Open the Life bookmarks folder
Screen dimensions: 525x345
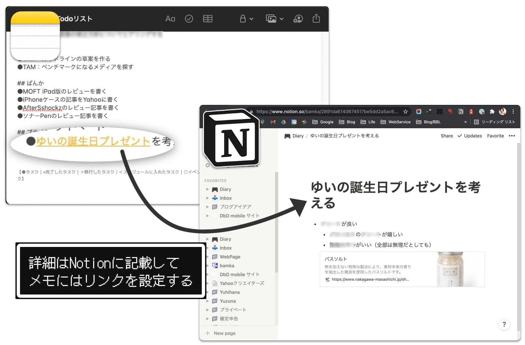point(368,122)
